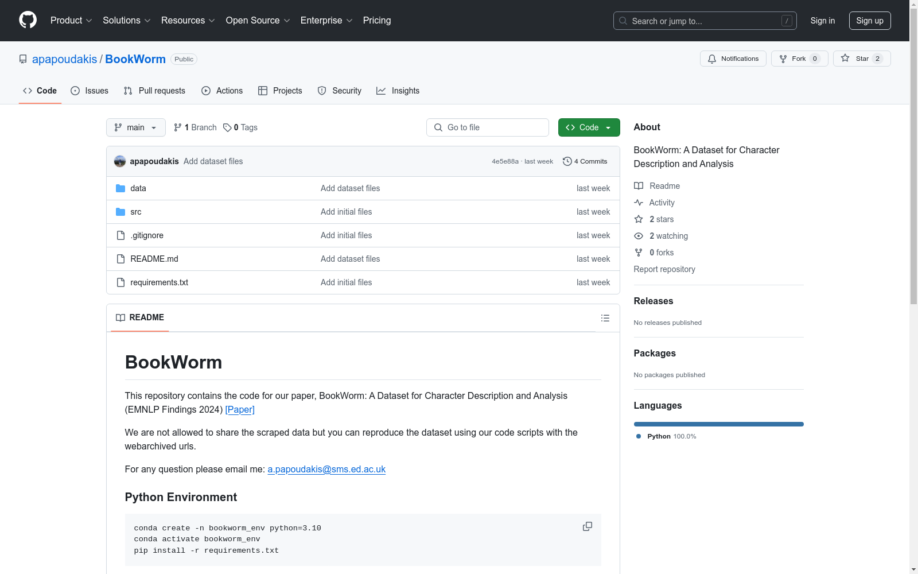Click the book icon next to Readme in About

coord(639,186)
